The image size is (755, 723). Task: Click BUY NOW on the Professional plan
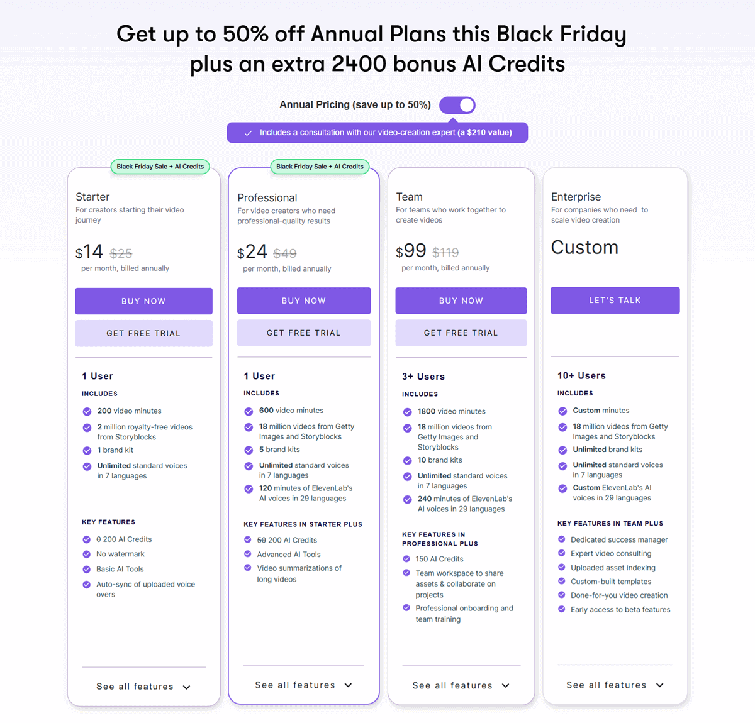pos(303,301)
